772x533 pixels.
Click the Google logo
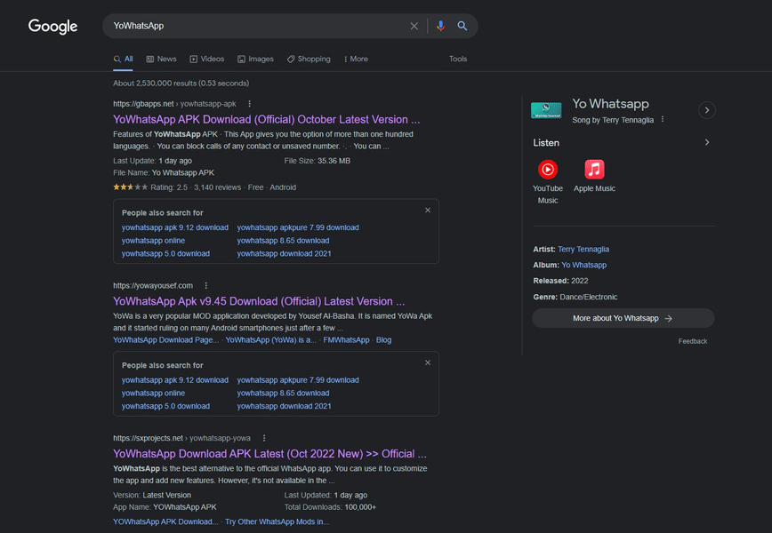pos(52,26)
